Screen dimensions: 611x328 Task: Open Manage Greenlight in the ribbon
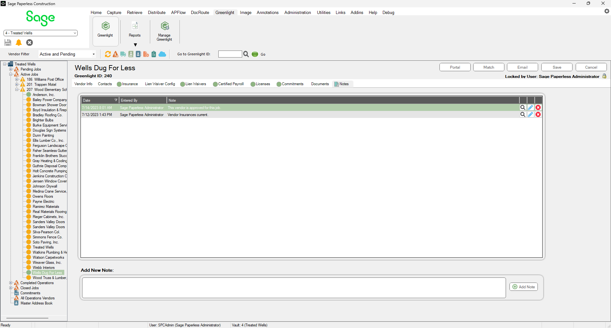pos(165,31)
